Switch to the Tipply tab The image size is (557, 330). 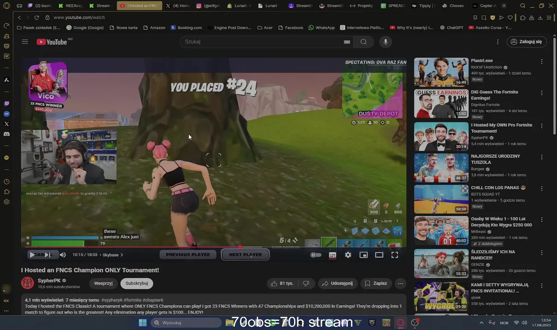click(423, 6)
